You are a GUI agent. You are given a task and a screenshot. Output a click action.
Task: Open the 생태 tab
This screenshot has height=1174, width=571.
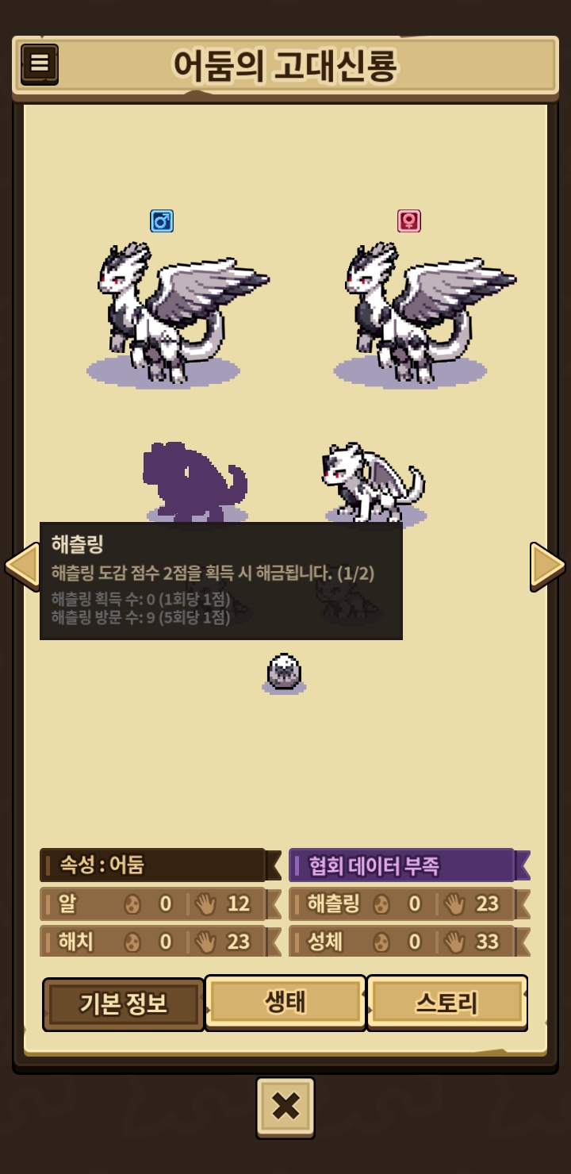pyautogui.click(x=285, y=1003)
